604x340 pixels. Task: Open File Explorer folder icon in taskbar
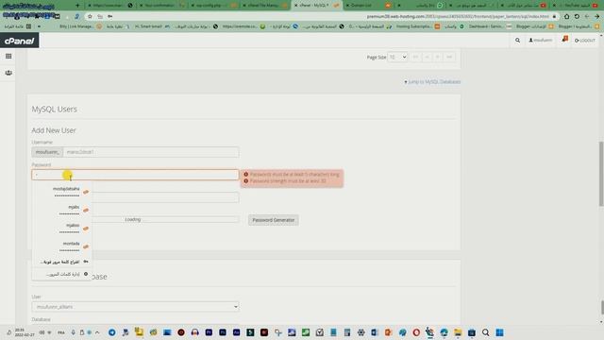458,332
